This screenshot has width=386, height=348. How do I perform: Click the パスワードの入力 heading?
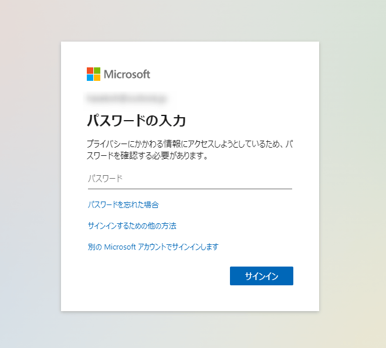(136, 121)
